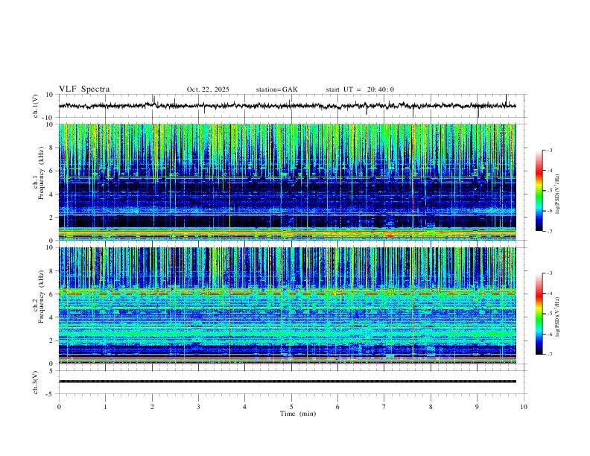Image resolution: width=590 pixels, height=456 pixels.
Task: Click the '7' tick on the time axis
Action: (x=384, y=407)
